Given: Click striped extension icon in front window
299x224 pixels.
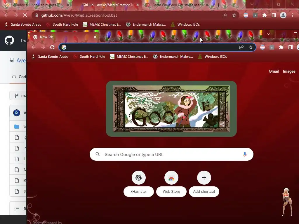Looking at the screenshot, I should click(x=263, y=47).
